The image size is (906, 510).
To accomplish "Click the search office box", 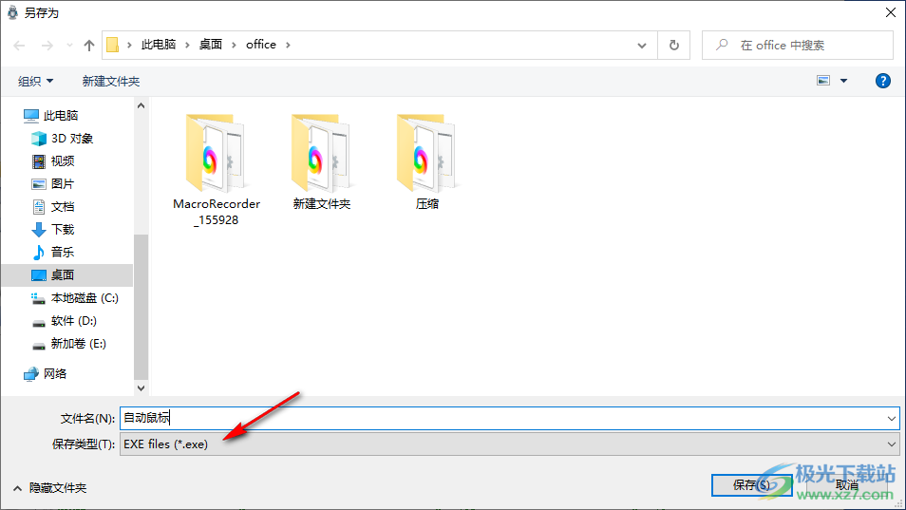I will [x=798, y=45].
